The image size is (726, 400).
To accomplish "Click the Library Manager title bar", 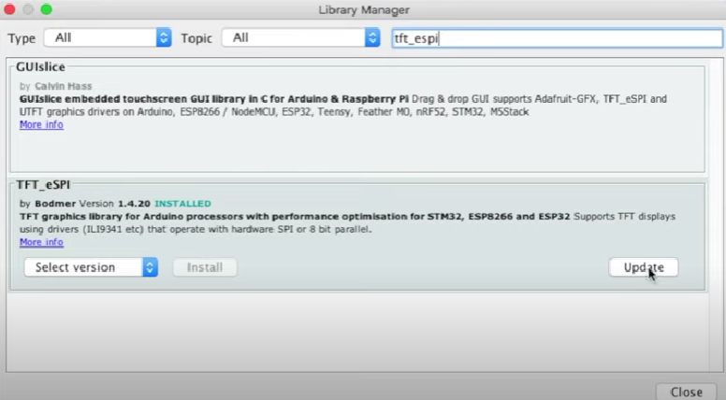I will [x=363, y=9].
